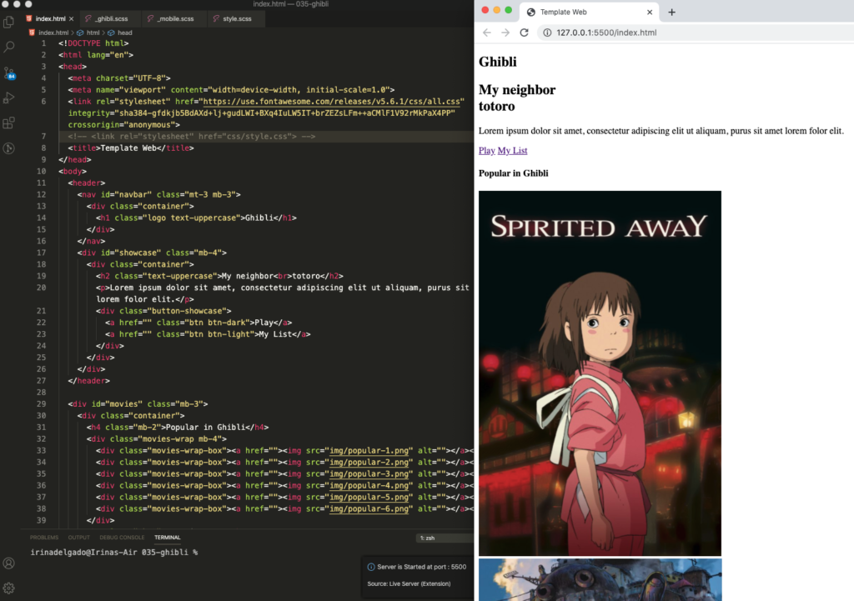Click the commented-out css/style.css link line
Image resolution: width=854 pixels, height=601 pixels.
coord(192,136)
